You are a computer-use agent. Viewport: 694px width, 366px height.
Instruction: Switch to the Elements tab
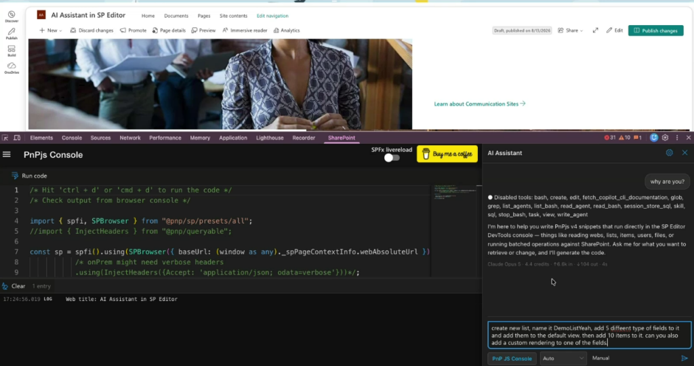pyautogui.click(x=41, y=138)
